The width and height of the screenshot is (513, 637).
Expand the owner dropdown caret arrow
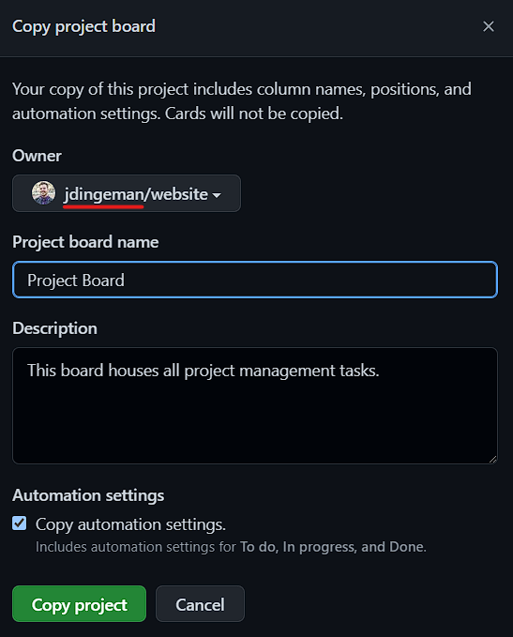click(x=217, y=195)
